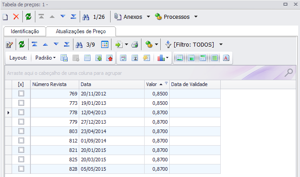This screenshot has height=177, width=300.
Task: Select the Atualizações de Preço tab
Action: [x=81, y=31]
